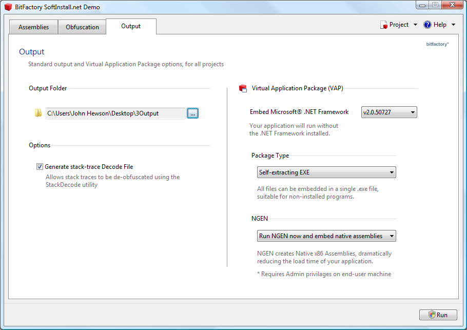467x330 pixels.
Task: Maximize the SoftInstall.net window
Action: pos(435,5)
